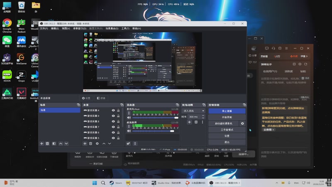Undock the 来源 panel using its float icon

[122, 105]
